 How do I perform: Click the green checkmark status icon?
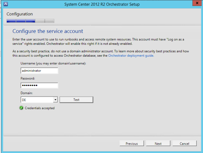pyautogui.click(x=21, y=108)
